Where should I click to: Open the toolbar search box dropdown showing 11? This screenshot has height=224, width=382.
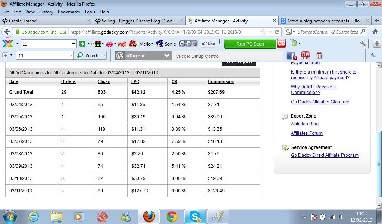[73, 44]
